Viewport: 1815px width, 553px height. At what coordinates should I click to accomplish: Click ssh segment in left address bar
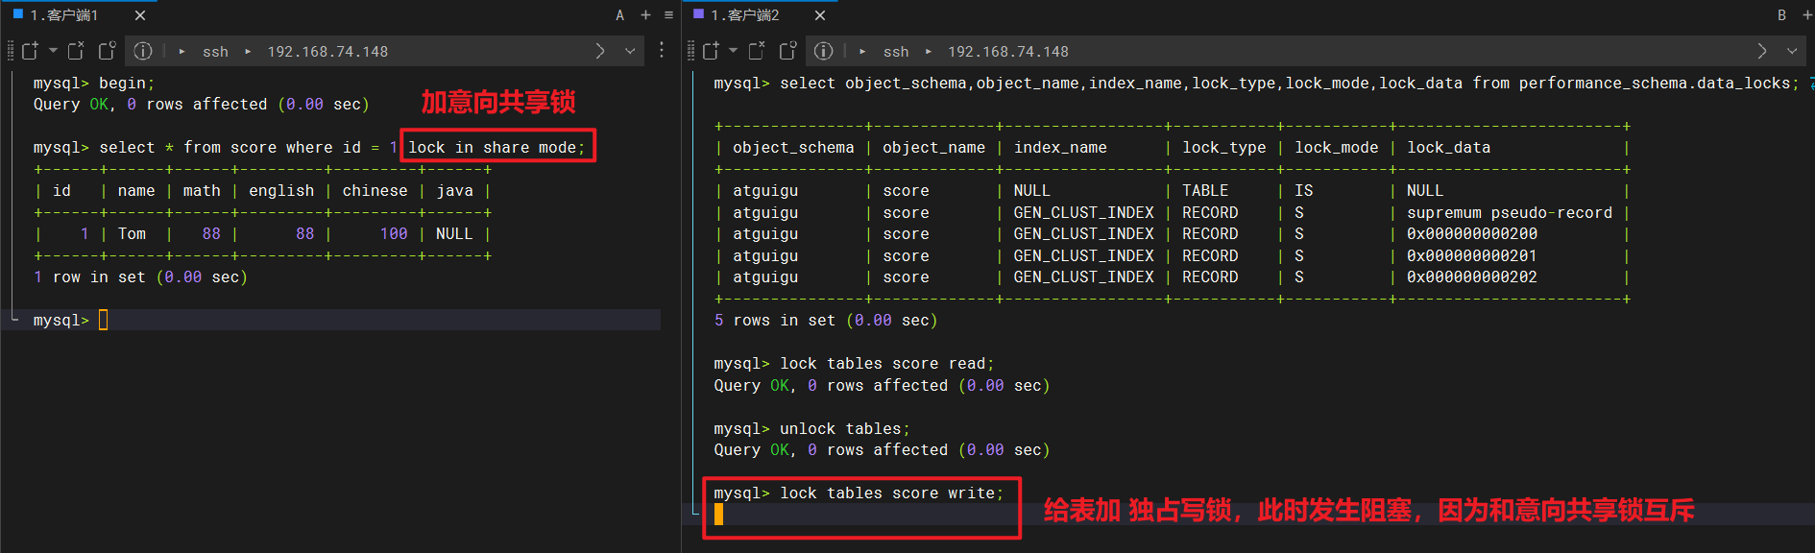click(215, 52)
